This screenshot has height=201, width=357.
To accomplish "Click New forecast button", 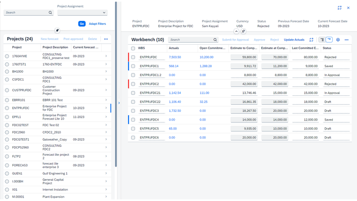I will (x=50, y=39).
